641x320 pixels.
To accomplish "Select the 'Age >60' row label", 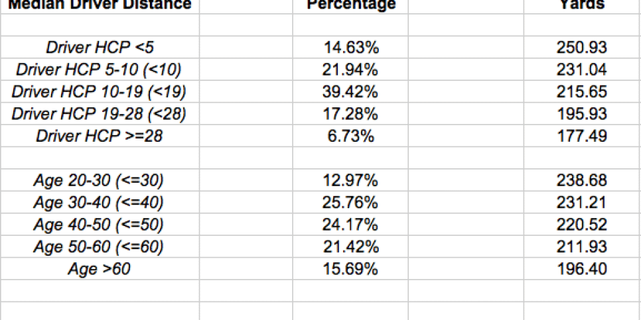I will pyautogui.click(x=100, y=269).
